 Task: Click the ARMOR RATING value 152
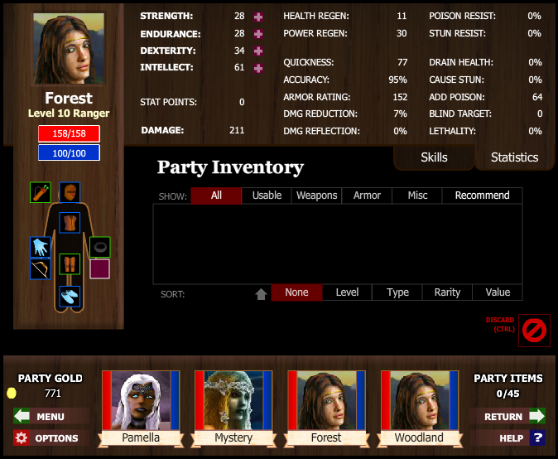pyautogui.click(x=401, y=97)
